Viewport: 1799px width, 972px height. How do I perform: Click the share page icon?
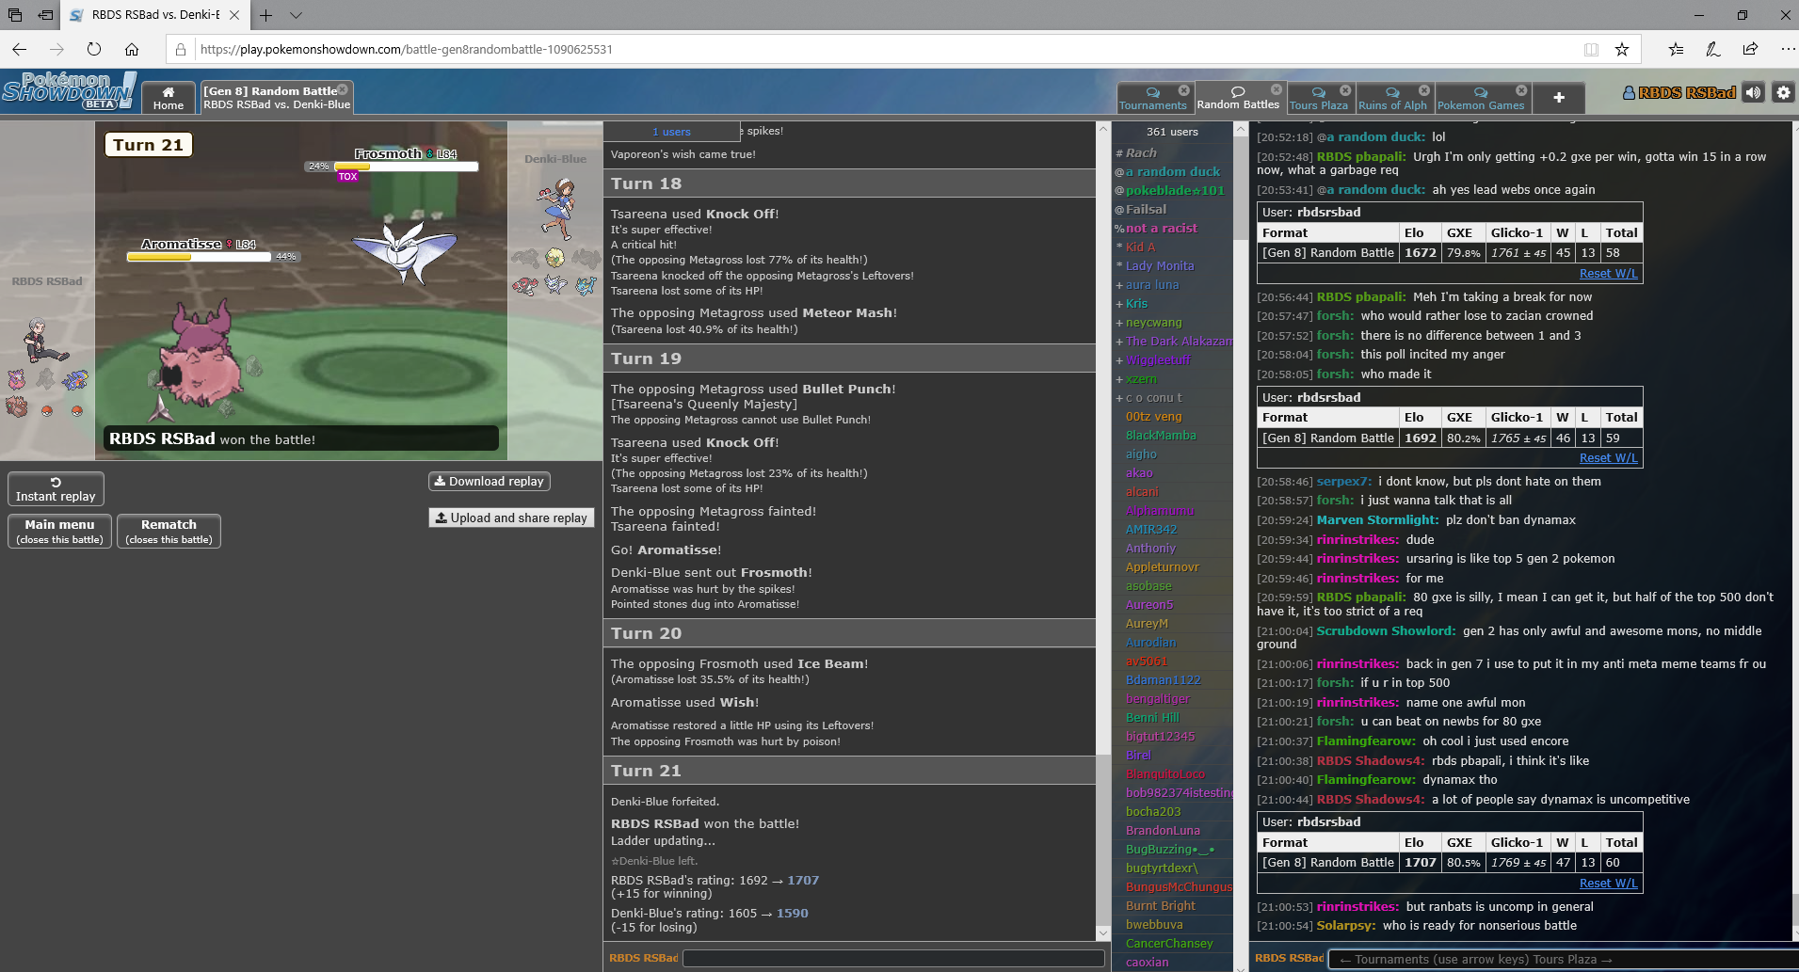(x=1750, y=49)
